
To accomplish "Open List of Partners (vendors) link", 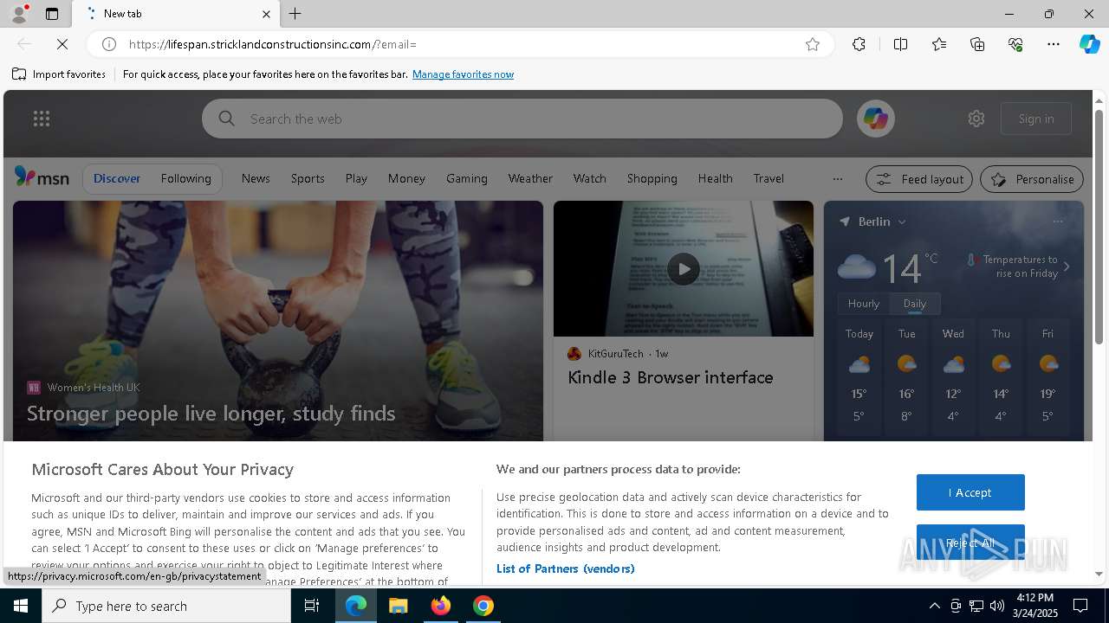I will pos(565,568).
